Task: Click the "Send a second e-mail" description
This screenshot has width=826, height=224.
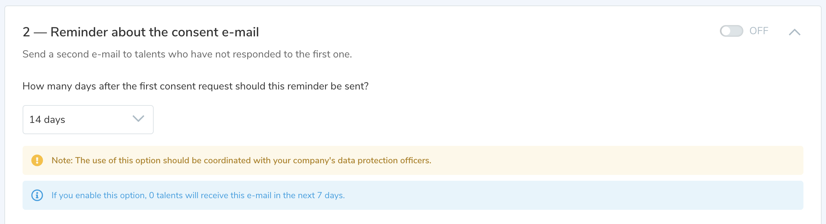Action: pyautogui.click(x=187, y=54)
